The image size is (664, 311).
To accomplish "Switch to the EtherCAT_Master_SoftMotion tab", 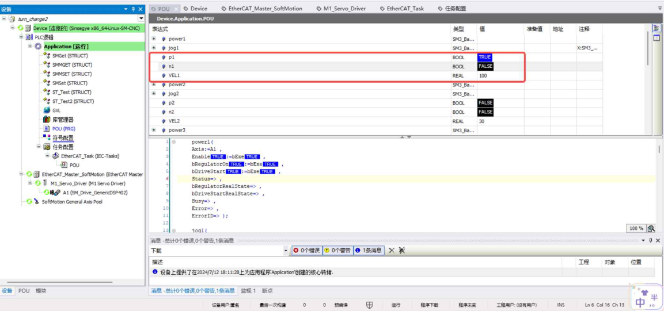I will [x=262, y=9].
